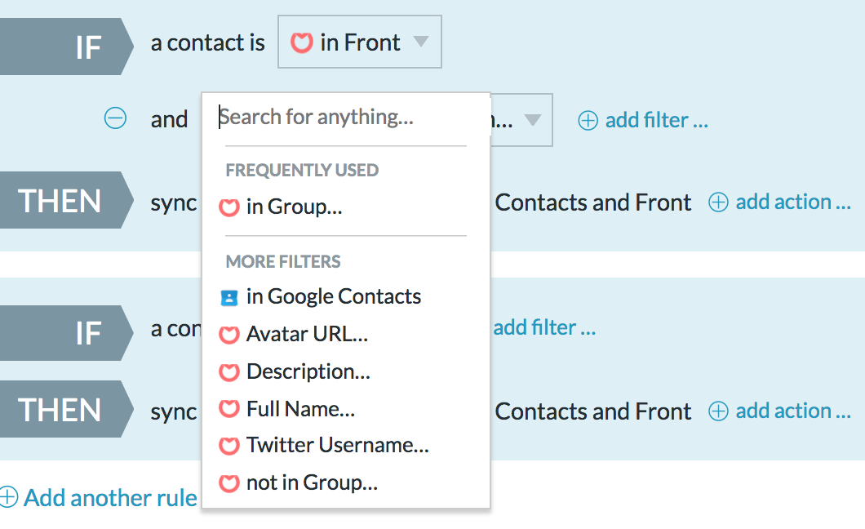Image resolution: width=865 pixels, height=529 pixels.
Task: Click the Front icon beside not in Group
Action: pyautogui.click(x=229, y=483)
